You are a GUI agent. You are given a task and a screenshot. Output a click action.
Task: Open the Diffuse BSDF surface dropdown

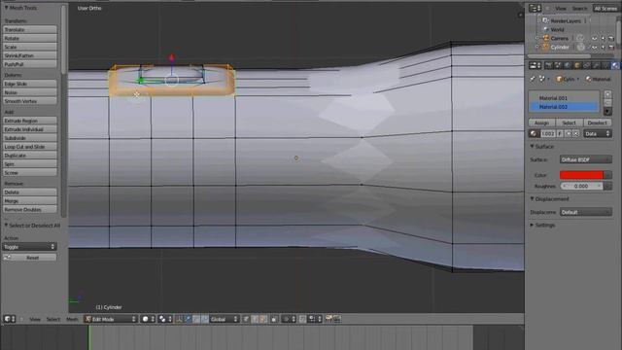(585, 159)
